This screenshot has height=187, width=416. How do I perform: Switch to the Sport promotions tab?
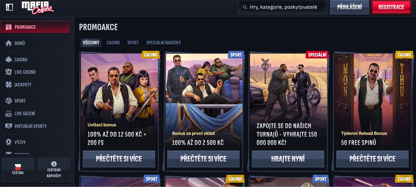tap(133, 43)
